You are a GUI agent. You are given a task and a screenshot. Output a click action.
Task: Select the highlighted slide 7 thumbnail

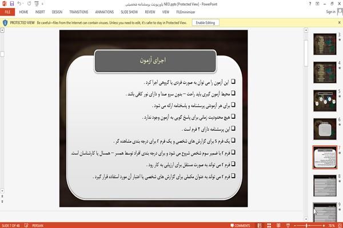[325, 157]
